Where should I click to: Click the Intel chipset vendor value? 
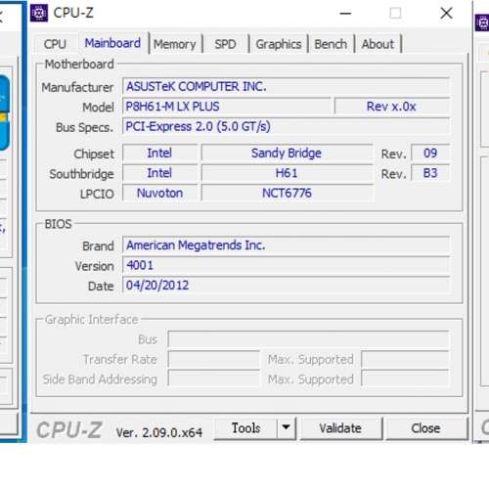[160, 154]
